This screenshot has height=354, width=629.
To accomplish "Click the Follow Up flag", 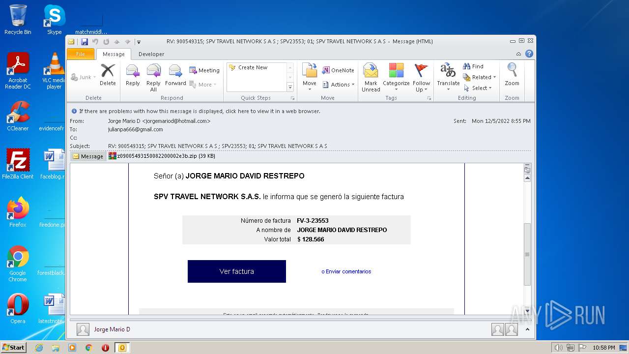I will pos(421,78).
